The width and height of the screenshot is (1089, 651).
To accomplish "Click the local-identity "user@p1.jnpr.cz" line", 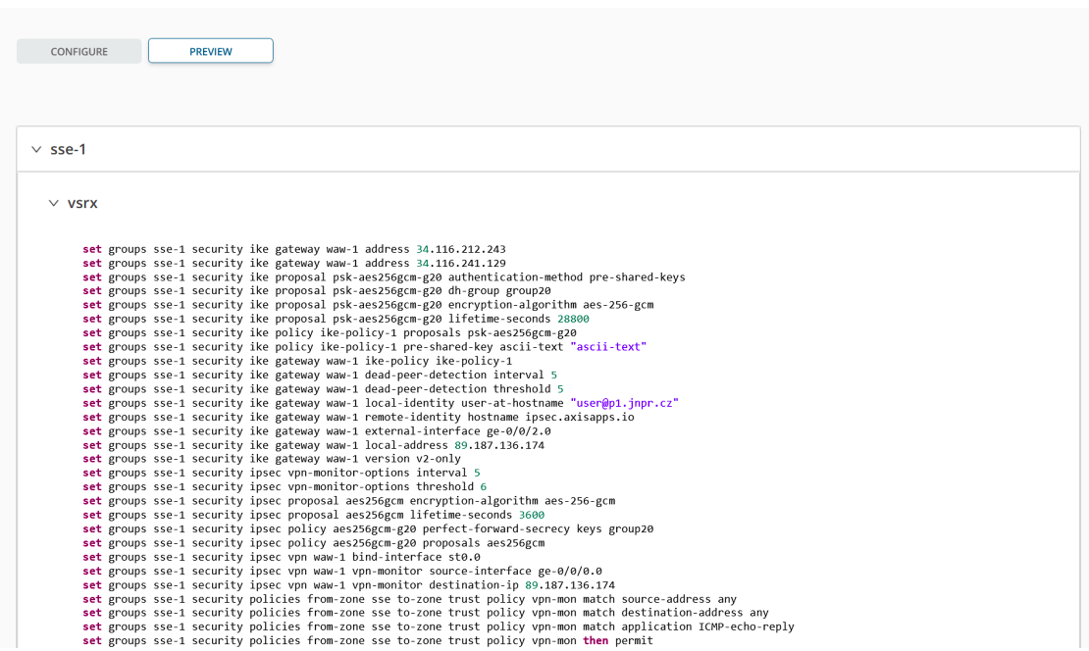I will click(381, 403).
